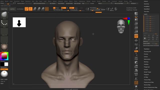The width and height of the screenshot is (160, 90).
Task: Toggle the Rgb channel button
Action: (x=64, y=8)
